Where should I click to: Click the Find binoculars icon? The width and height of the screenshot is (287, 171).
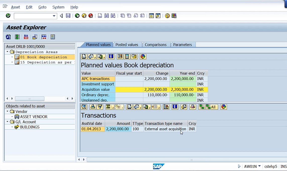pos(106,16)
